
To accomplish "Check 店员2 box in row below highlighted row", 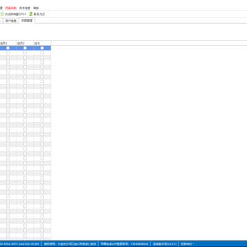I will pos(25,53).
